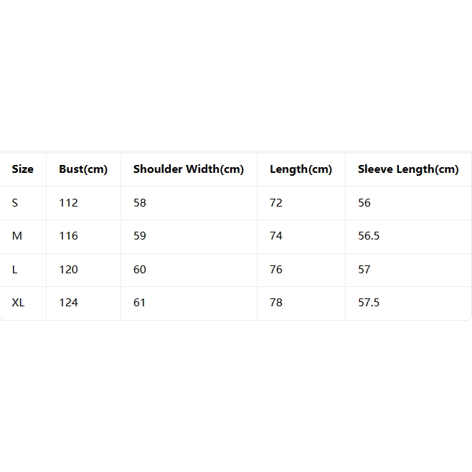The image size is (472, 472).
Task: Click the Shoulder Width(cm) header
Action: (189, 169)
